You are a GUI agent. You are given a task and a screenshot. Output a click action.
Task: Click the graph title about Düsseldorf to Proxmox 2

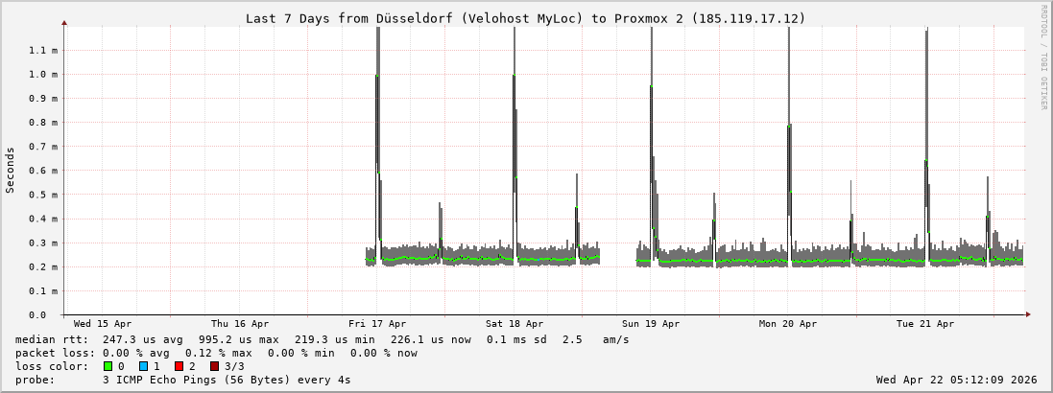pos(525,18)
